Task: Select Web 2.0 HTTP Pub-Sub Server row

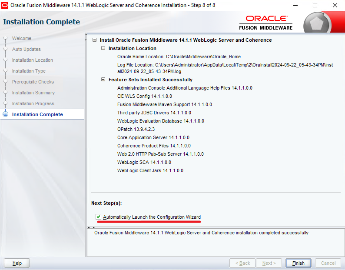Action: (160, 154)
